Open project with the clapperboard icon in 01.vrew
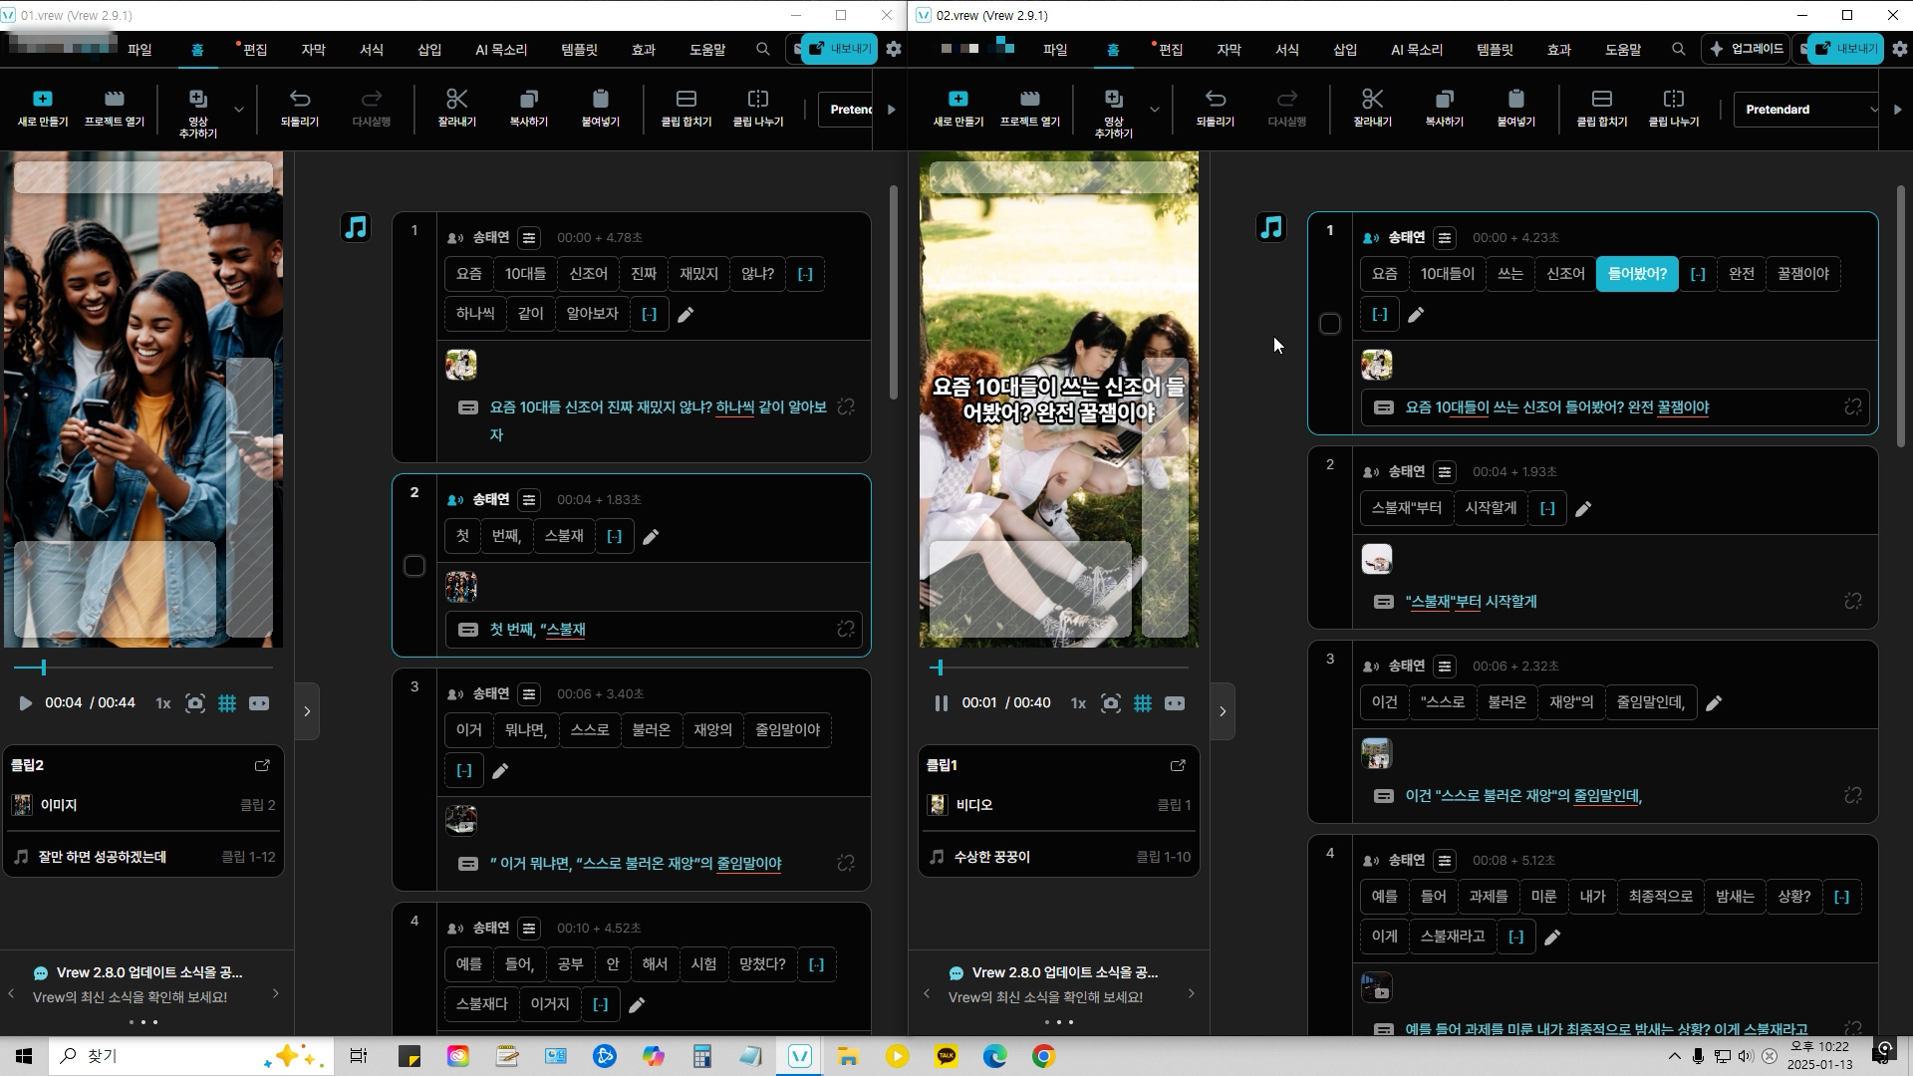1913x1076 pixels. tap(114, 100)
